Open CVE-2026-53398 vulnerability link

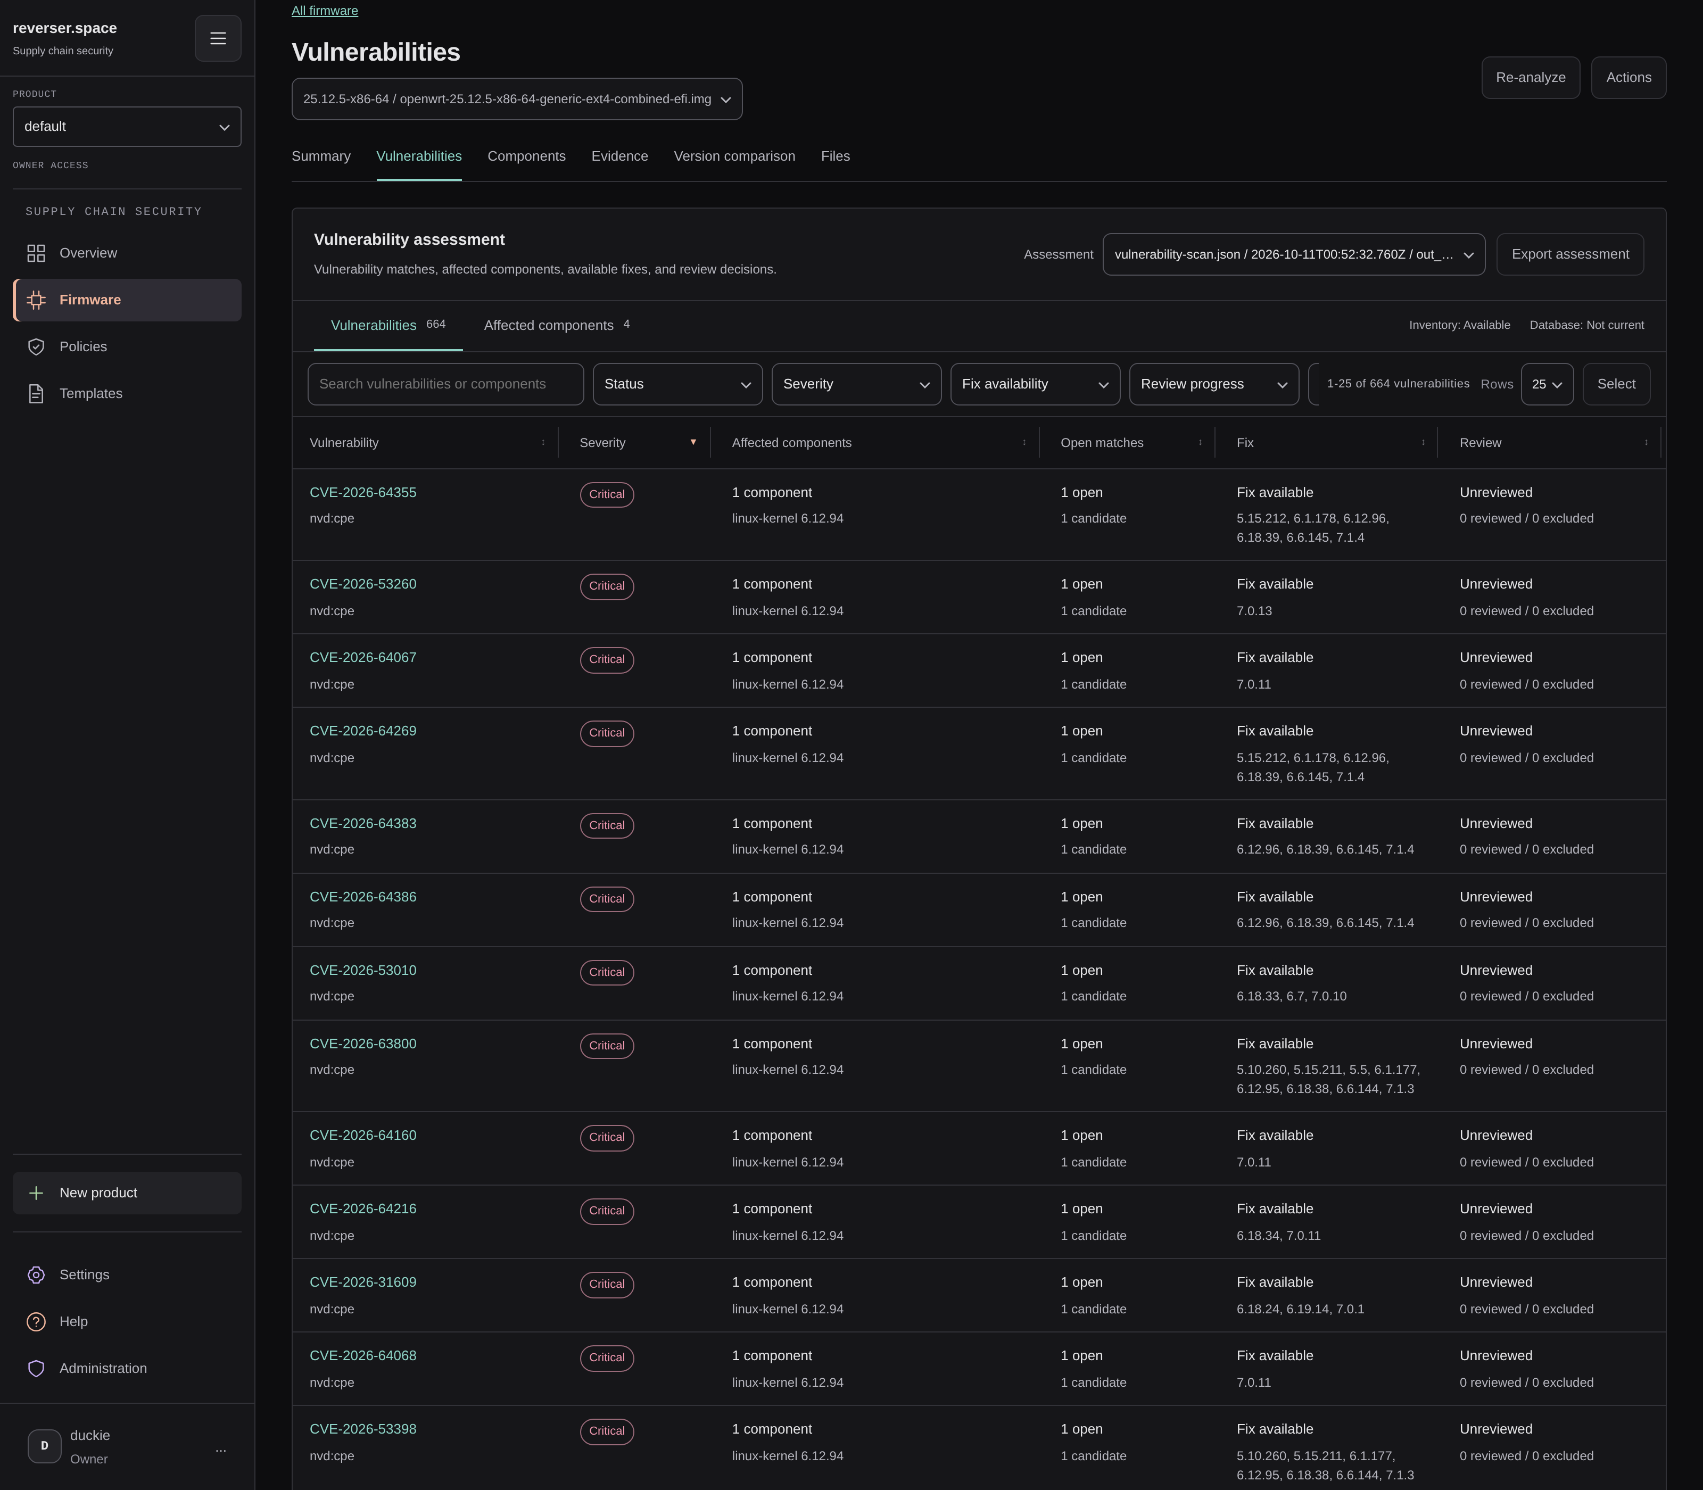[362, 1429]
